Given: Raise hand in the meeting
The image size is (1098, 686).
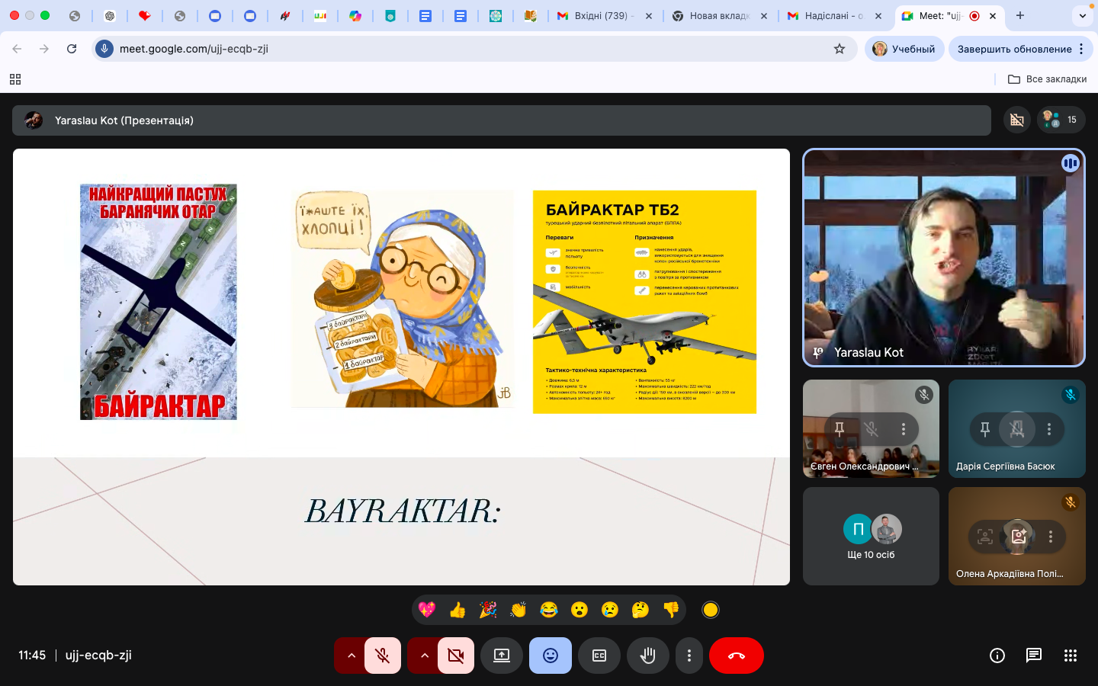Looking at the screenshot, I should tap(647, 656).
